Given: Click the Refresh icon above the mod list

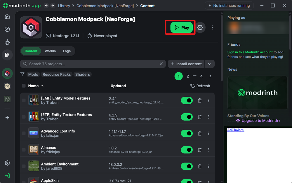Looking at the screenshot, I should (x=192, y=86).
